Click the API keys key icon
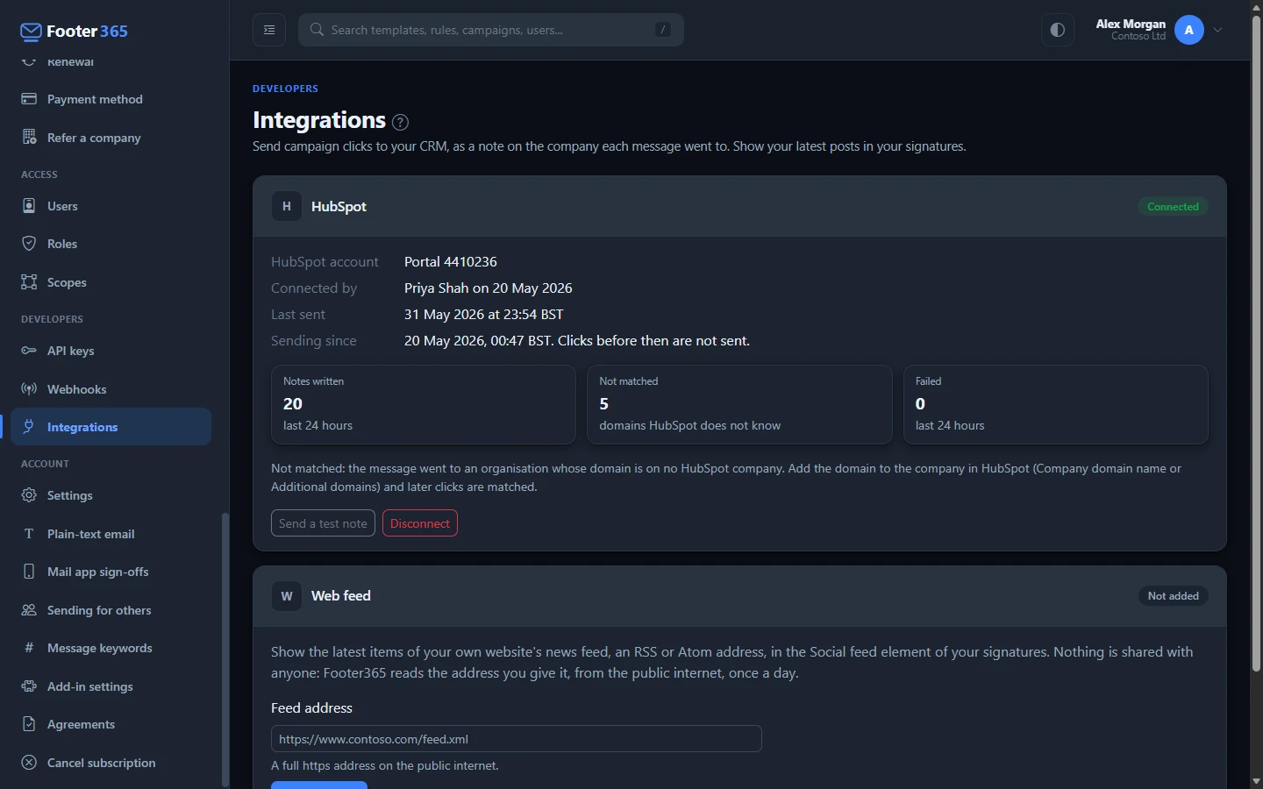 click(x=29, y=351)
